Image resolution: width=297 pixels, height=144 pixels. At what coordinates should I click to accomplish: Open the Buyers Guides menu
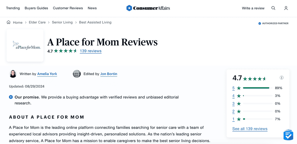click(36, 8)
